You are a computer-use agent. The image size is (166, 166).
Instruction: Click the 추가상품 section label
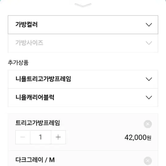(18, 62)
